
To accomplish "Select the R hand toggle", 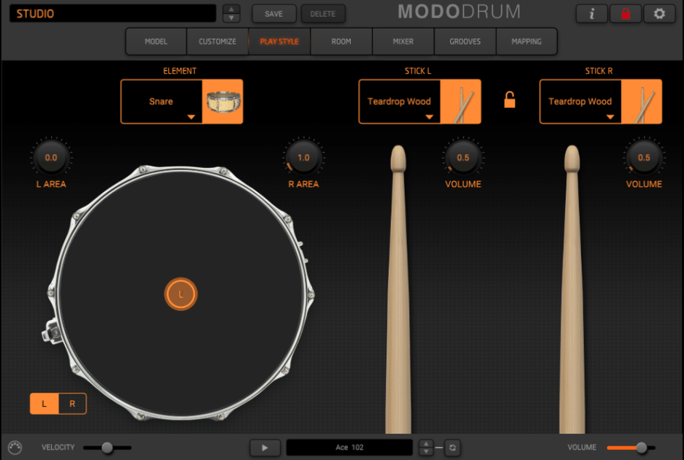I will coord(72,404).
